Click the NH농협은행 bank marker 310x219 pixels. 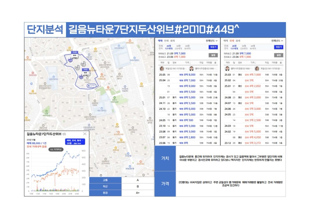pyautogui.click(x=130, y=168)
